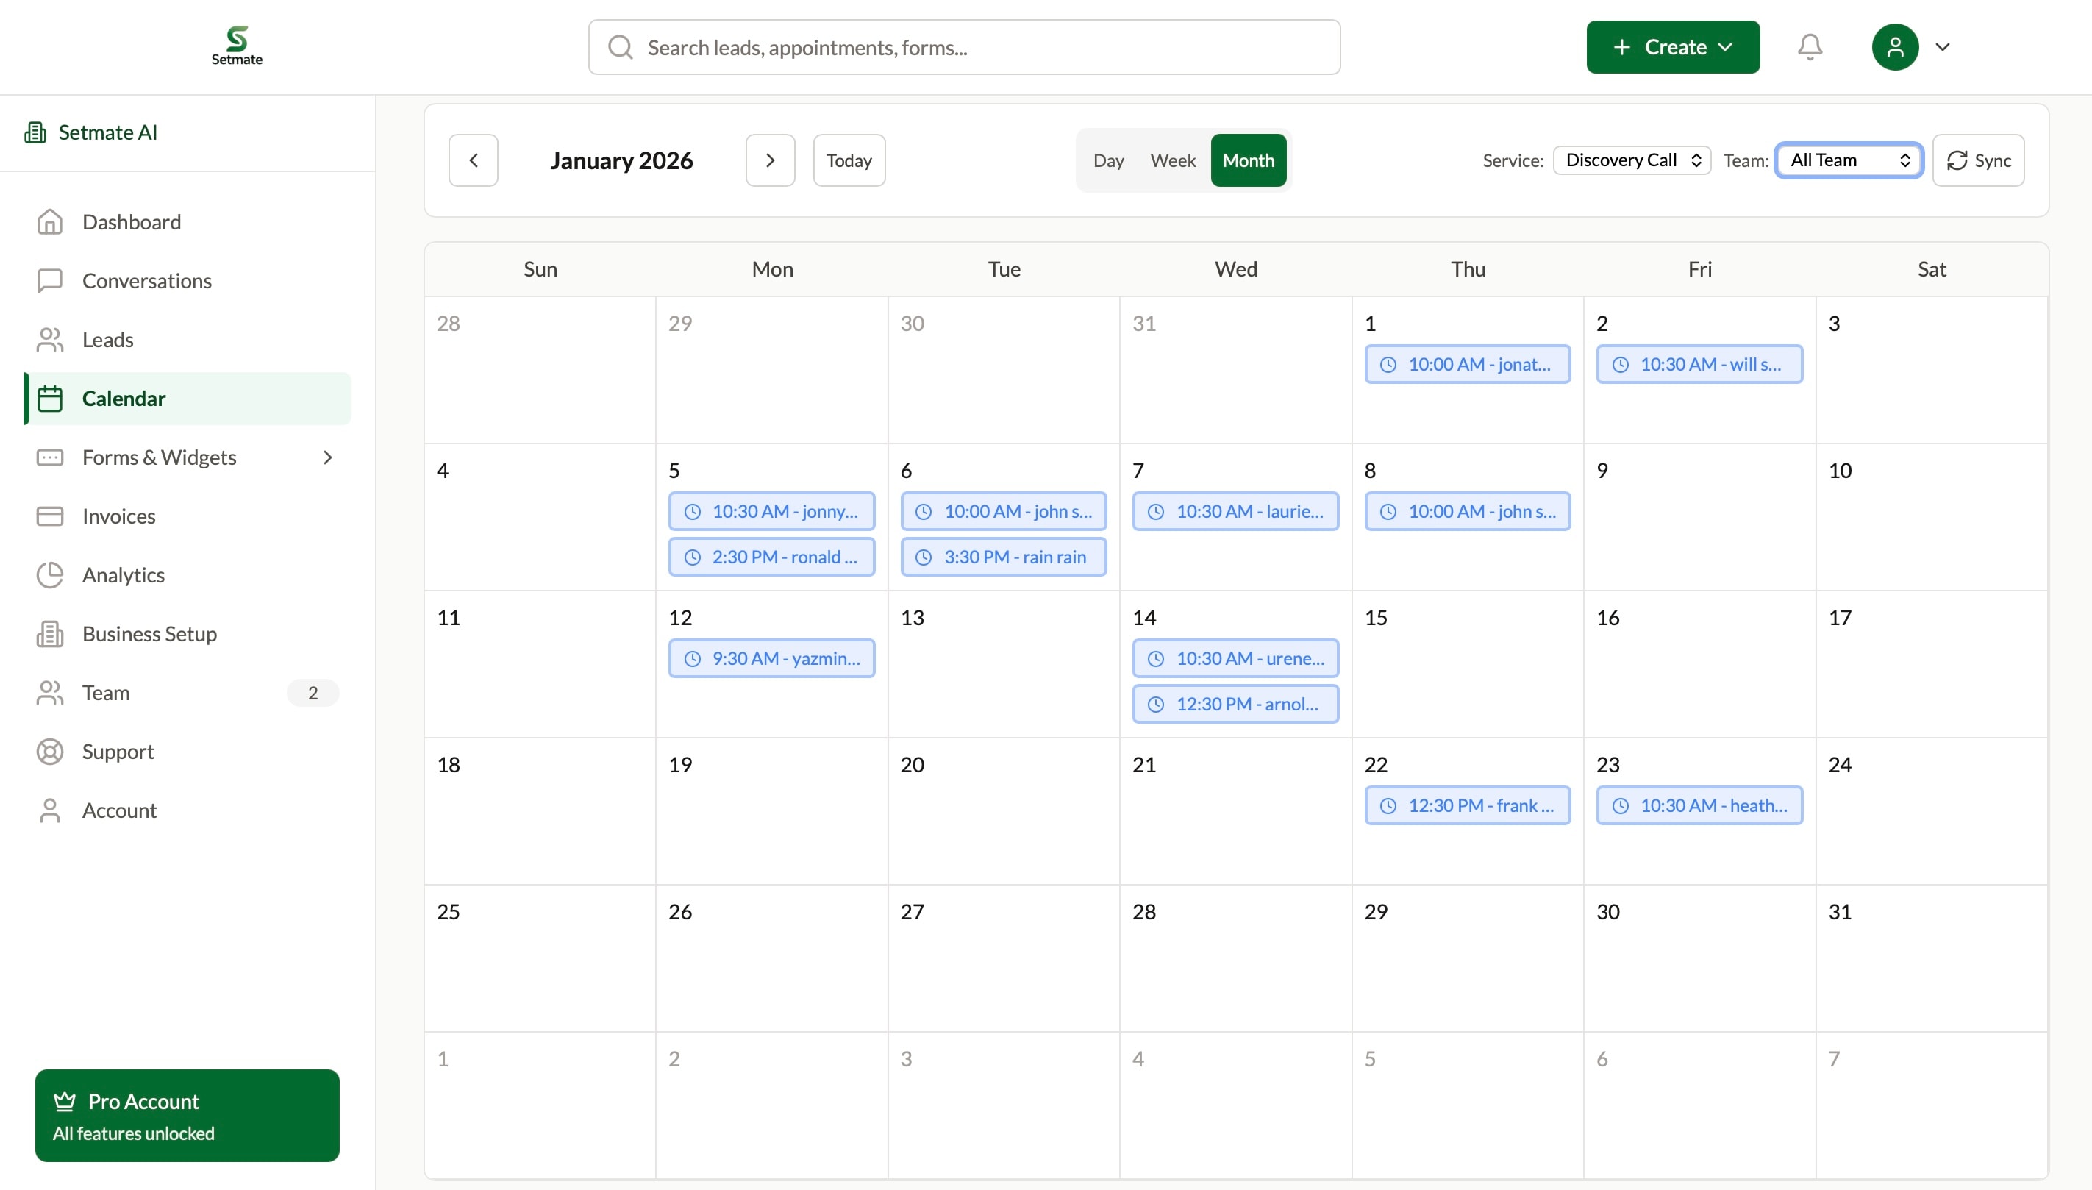The image size is (2092, 1190).
Task: Switch calendar to Day view
Action: click(1108, 160)
